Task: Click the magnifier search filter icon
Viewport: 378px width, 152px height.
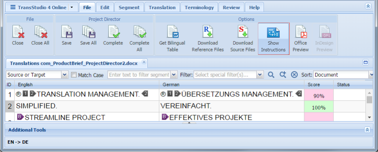Action: click(x=271, y=75)
